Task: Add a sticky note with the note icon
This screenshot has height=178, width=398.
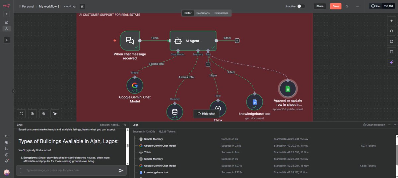Action: pyautogui.click(x=391, y=41)
